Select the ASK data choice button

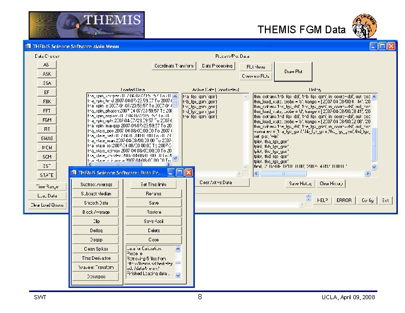[x=47, y=74]
